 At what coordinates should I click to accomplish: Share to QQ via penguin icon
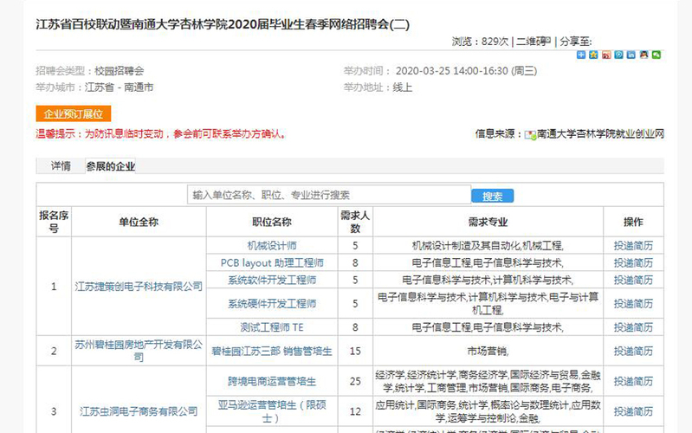coord(643,55)
